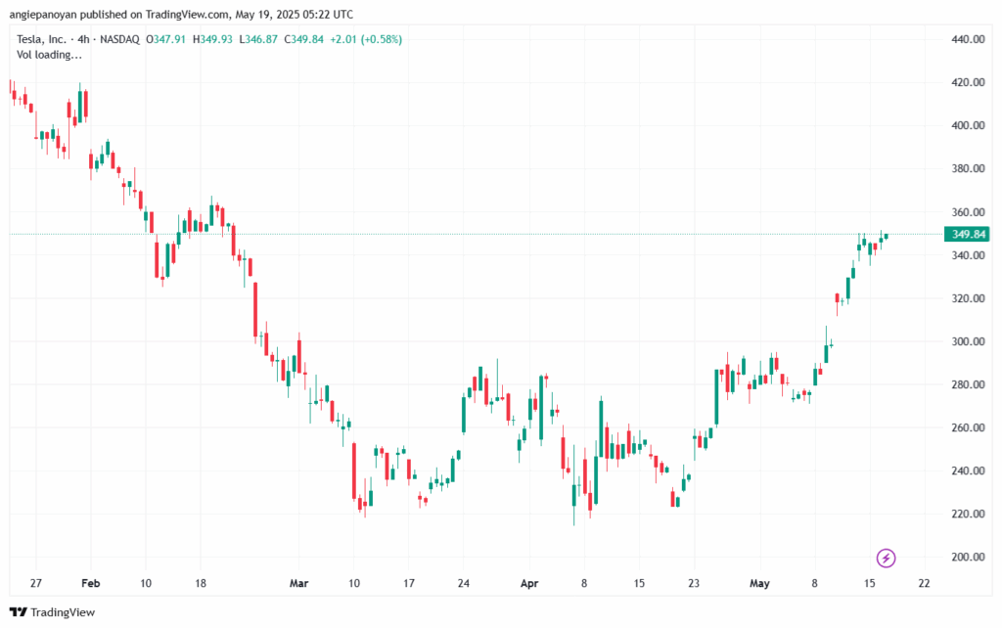The image size is (1002, 628).
Task: Click the 'Mar' label on time axis
Action: [298, 583]
